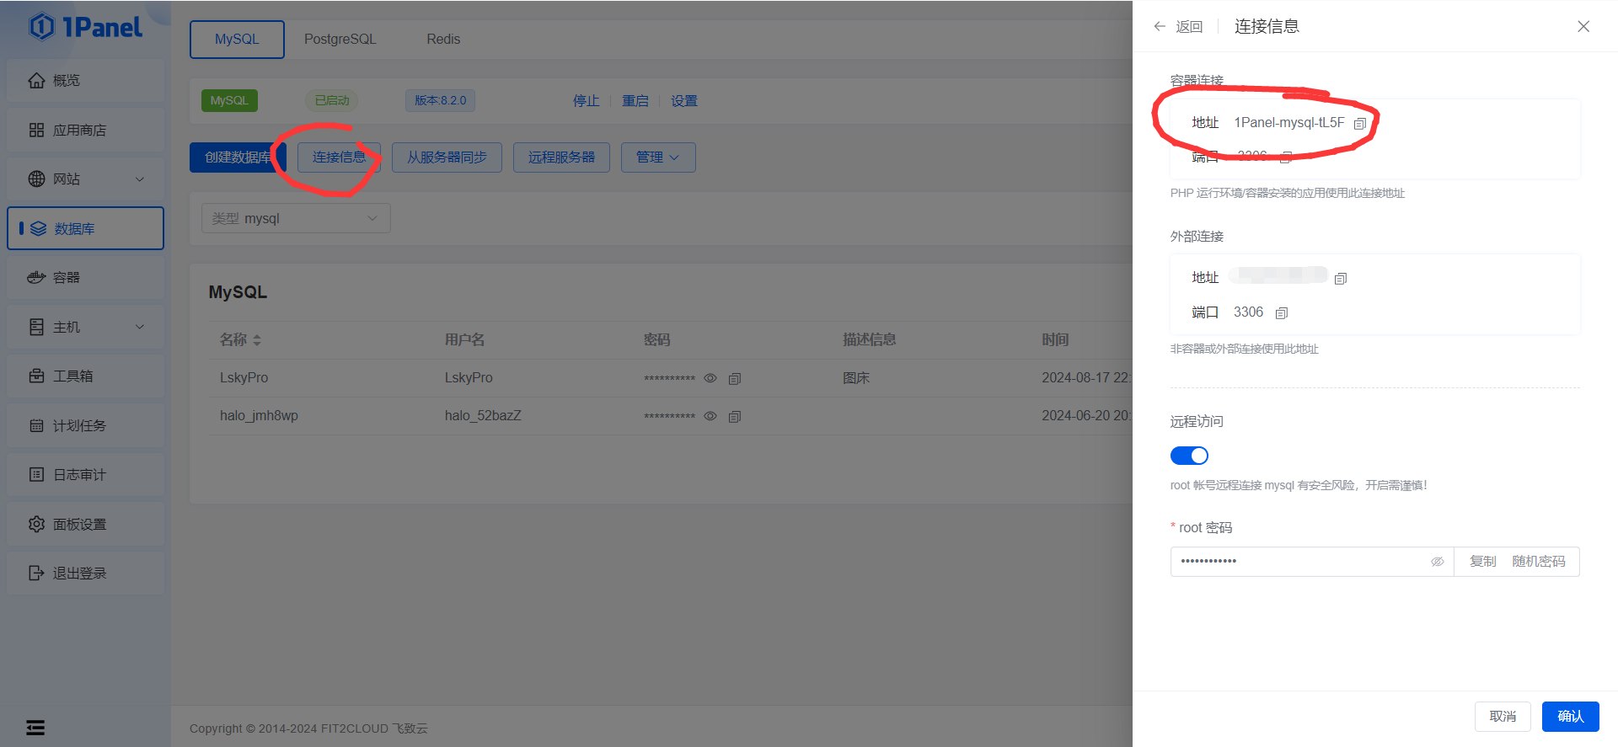The height and width of the screenshot is (747, 1618).
Task: Copy the halo_jmh8wp database password
Action: [735, 416]
